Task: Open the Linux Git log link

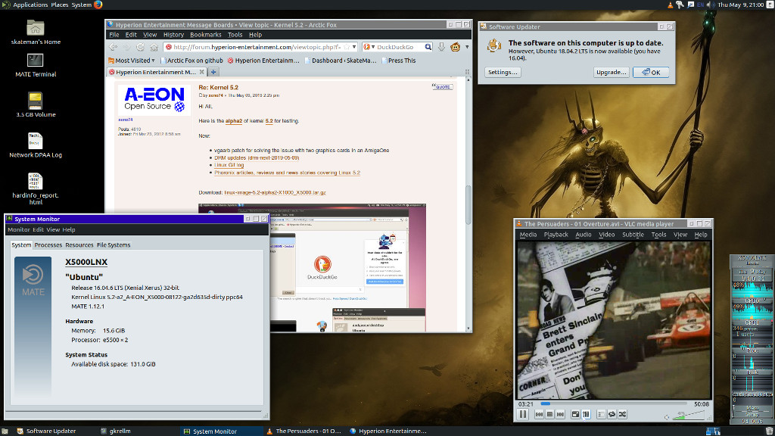Action: pos(229,165)
